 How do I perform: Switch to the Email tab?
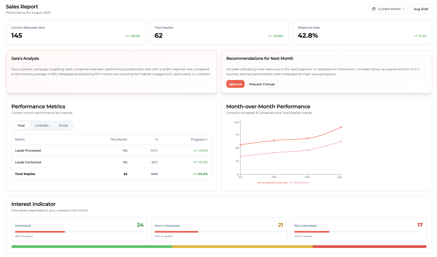(x=64, y=126)
